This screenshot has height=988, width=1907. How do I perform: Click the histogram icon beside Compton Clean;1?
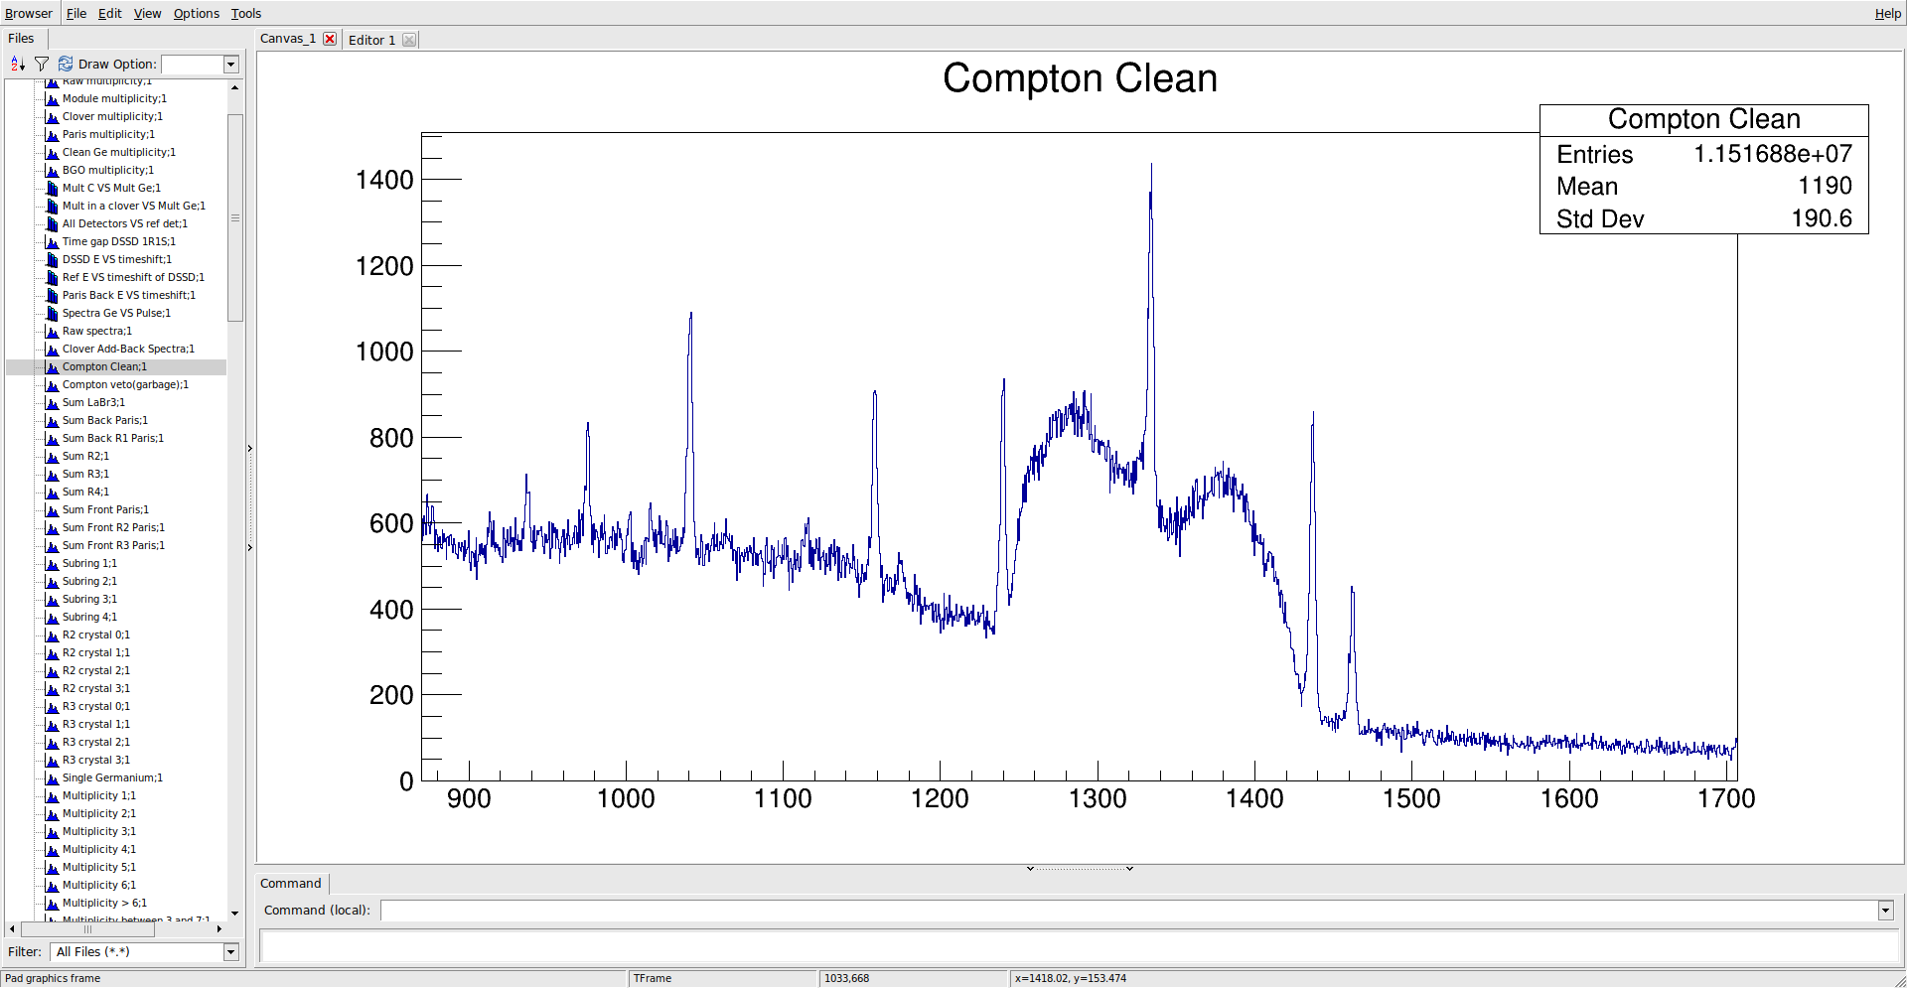(x=52, y=366)
